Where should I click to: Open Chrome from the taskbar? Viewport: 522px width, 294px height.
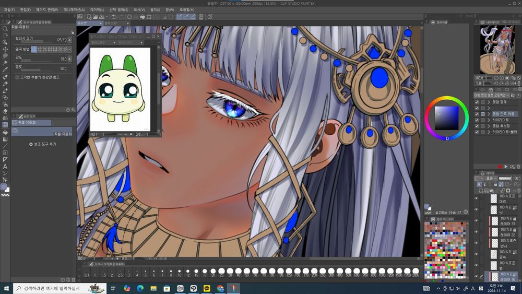point(220,288)
